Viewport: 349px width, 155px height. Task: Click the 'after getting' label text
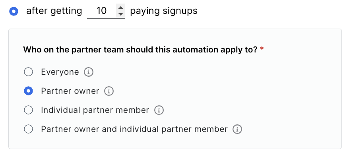(x=54, y=11)
